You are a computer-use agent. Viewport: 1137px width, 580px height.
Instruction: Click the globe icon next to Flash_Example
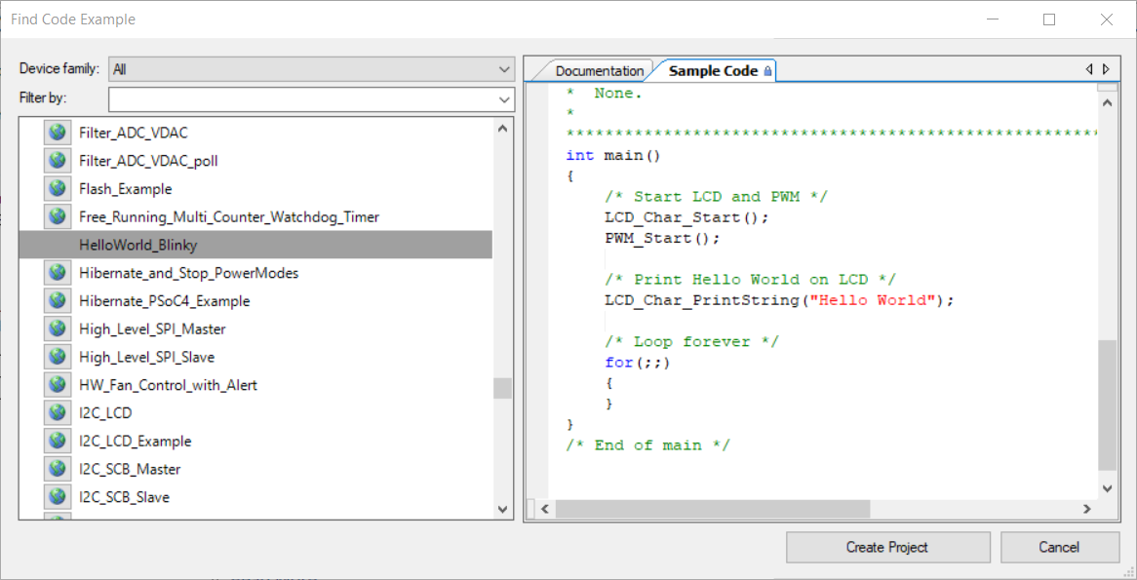pos(57,188)
